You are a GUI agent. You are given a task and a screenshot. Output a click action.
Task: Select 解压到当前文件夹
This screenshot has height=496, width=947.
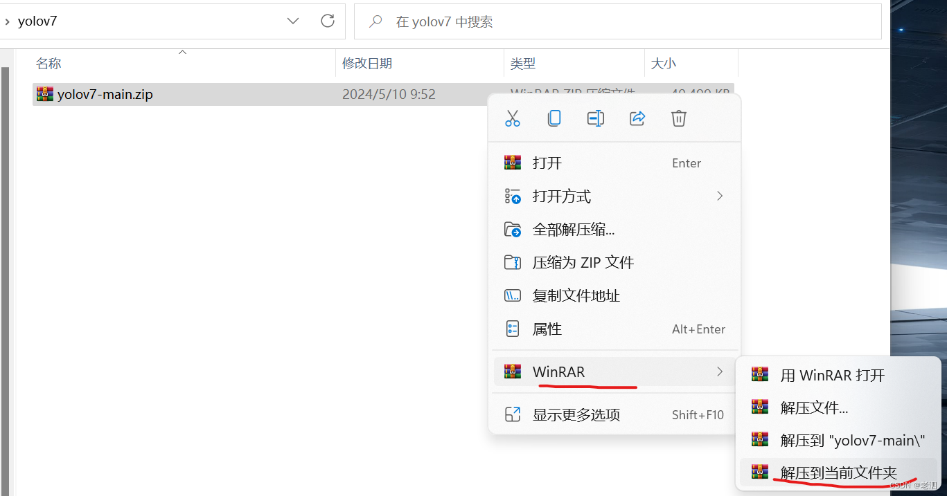coord(838,473)
